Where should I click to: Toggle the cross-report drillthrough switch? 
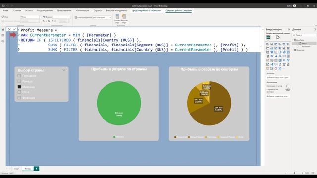pos(287,86)
